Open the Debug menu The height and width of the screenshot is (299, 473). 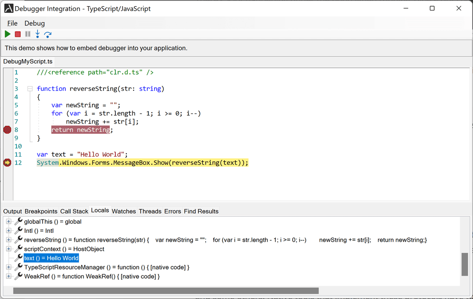click(x=34, y=23)
